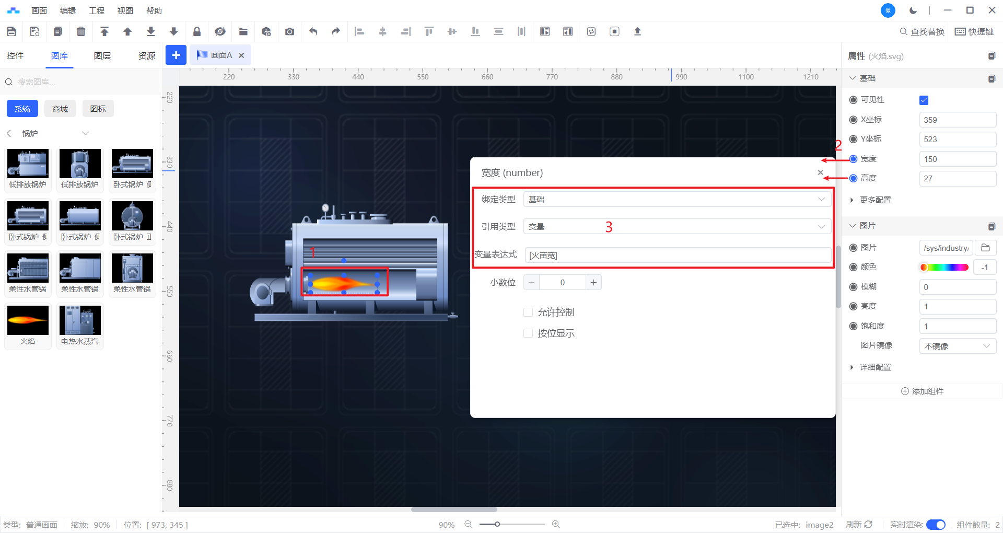
Task: Click the save icon in toolbar
Action: pos(11,31)
